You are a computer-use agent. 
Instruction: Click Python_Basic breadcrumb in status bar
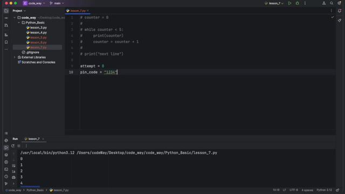coord(35,190)
